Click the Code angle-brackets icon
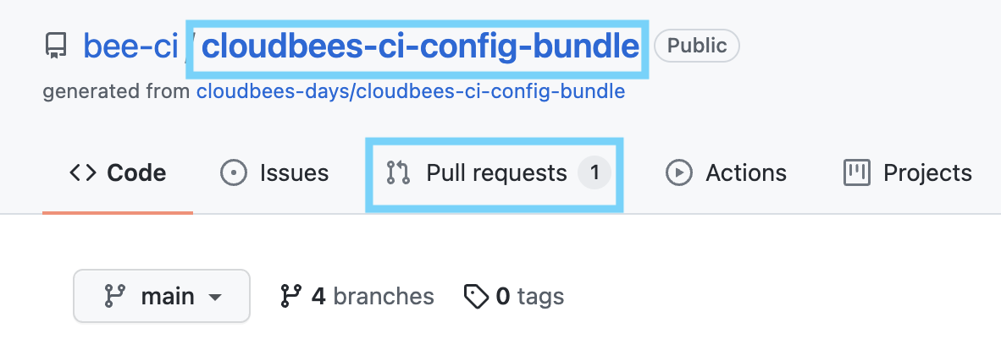This screenshot has width=1001, height=350. 82,173
